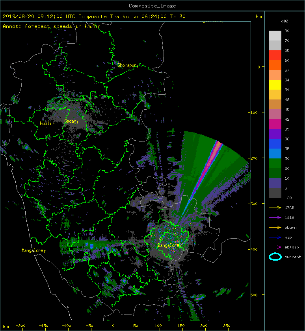Click the eburn arrow in the legend

tap(275, 228)
